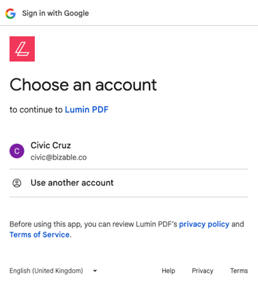Open the Terms of Service link
The image size is (258, 283).
(40, 235)
